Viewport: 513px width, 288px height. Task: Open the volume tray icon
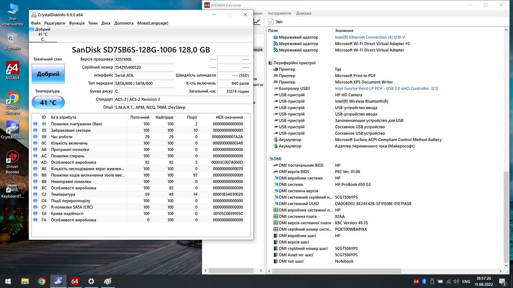point(456,281)
